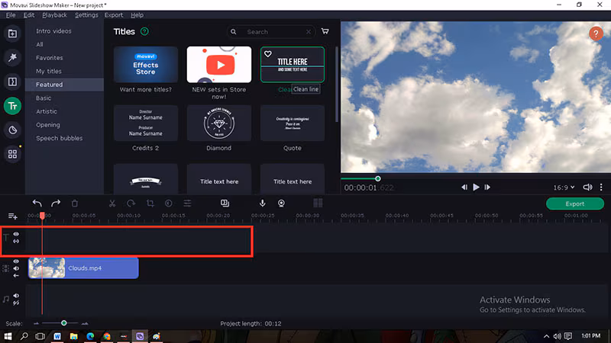This screenshot has height=343, width=611.
Task: Open the Settings menu
Action: [x=86, y=15]
